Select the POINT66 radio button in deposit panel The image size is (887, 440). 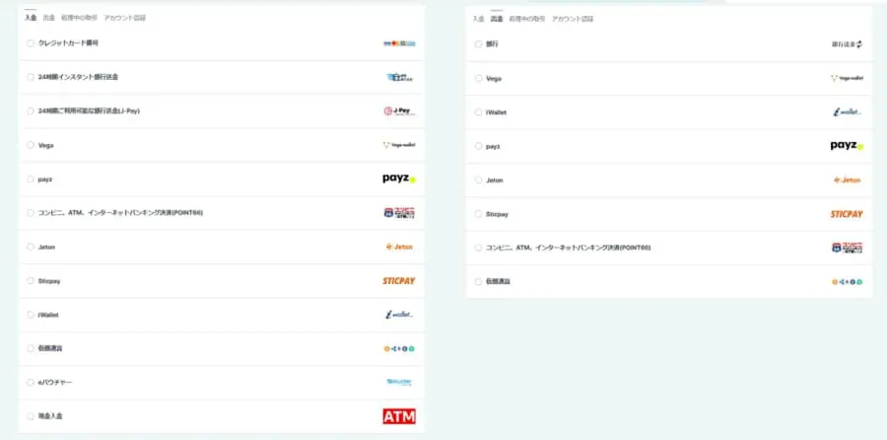pos(31,213)
